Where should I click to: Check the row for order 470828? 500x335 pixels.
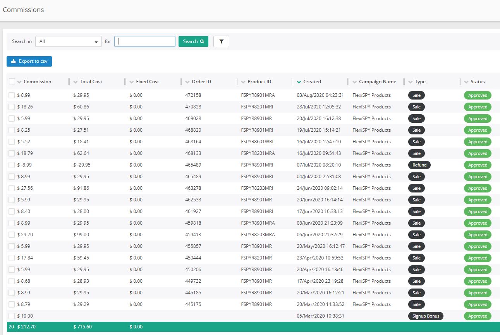(12, 107)
